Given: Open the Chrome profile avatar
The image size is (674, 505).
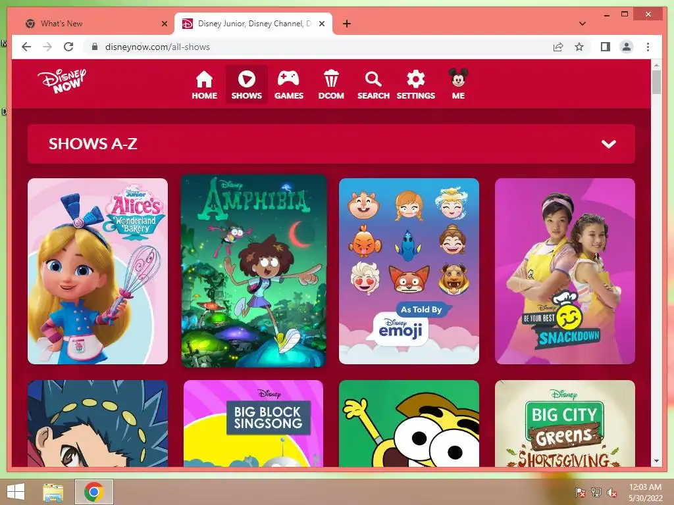Looking at the screenshot, I should coord(627,47).
